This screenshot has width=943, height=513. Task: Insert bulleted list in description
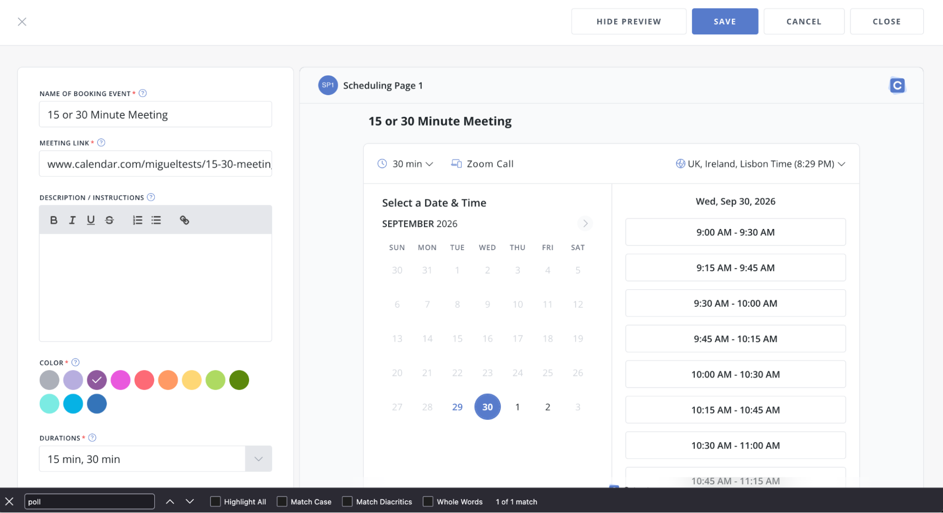pyautogui.click(x=156, y=220)
